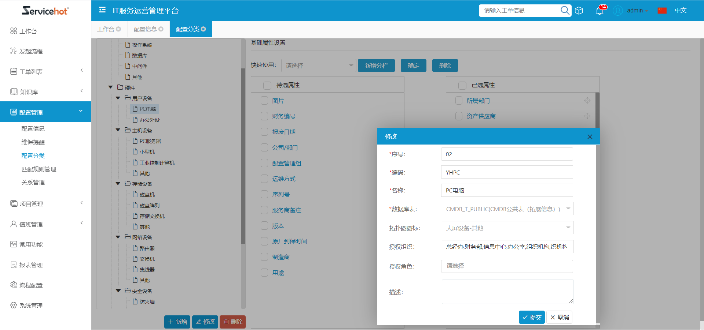Click the hamburger menu icon in header

click(102, 10)
